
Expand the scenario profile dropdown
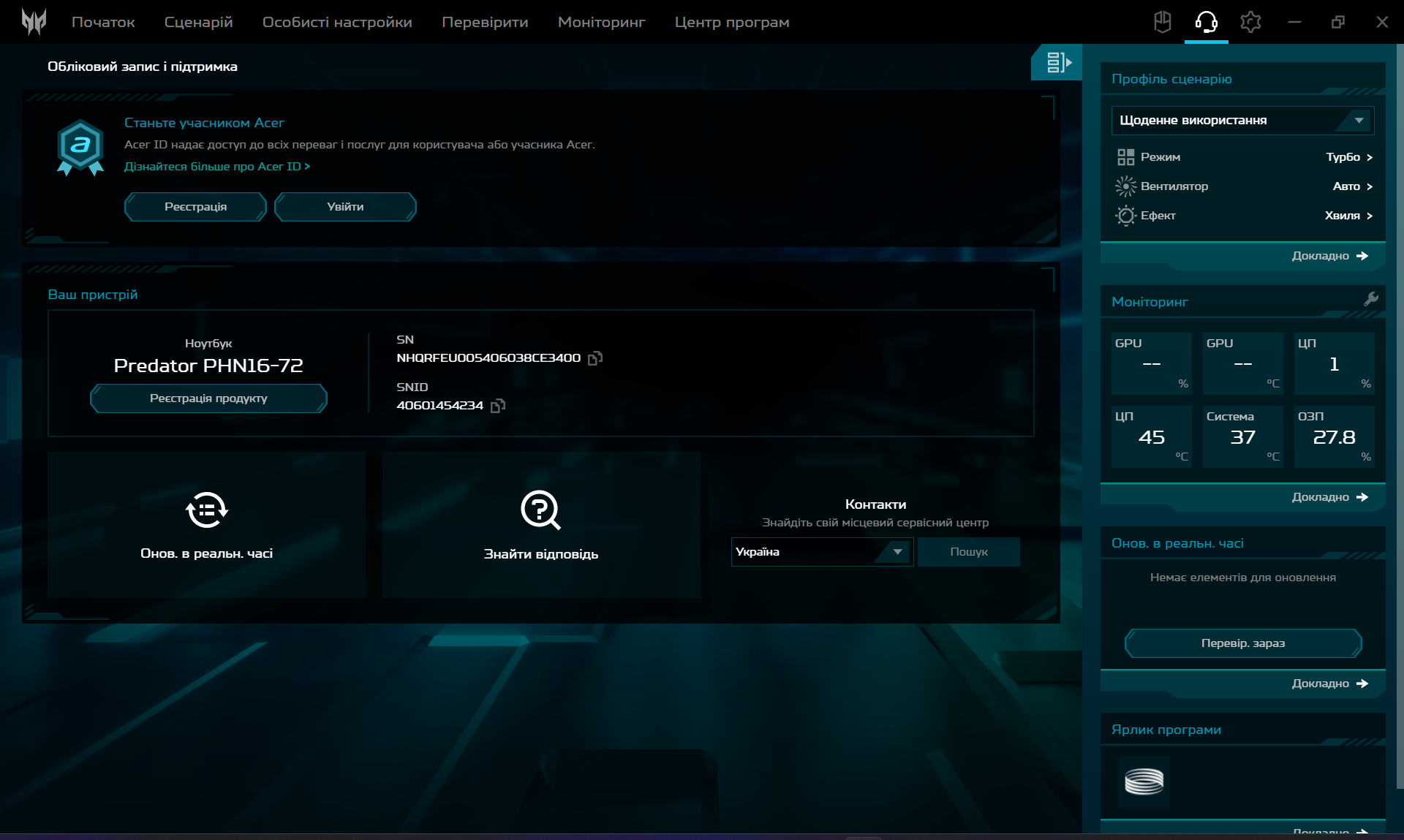(x=1358, y=121)
